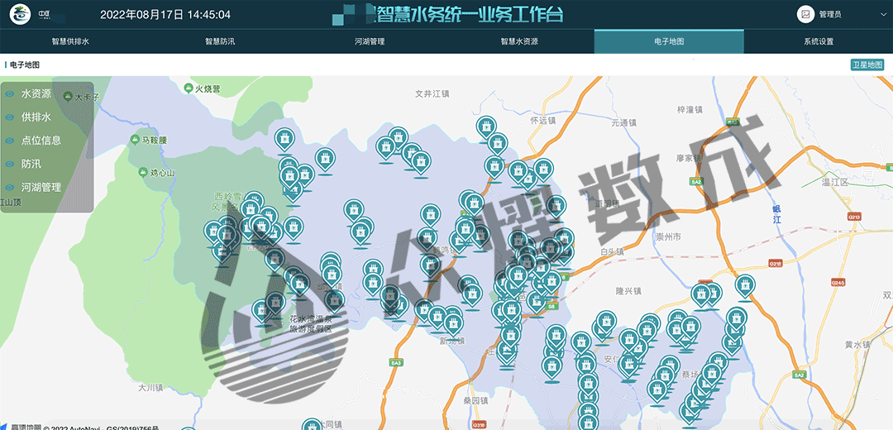Click the active 电子地图 tab

pos(669,41)
